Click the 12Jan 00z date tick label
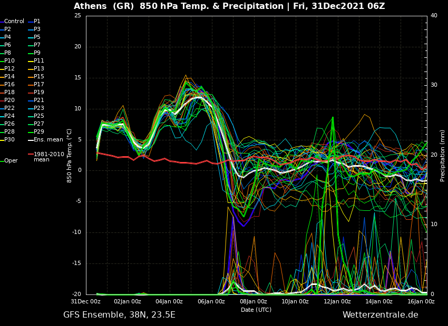The image size is (448, 326). point(337,302)
